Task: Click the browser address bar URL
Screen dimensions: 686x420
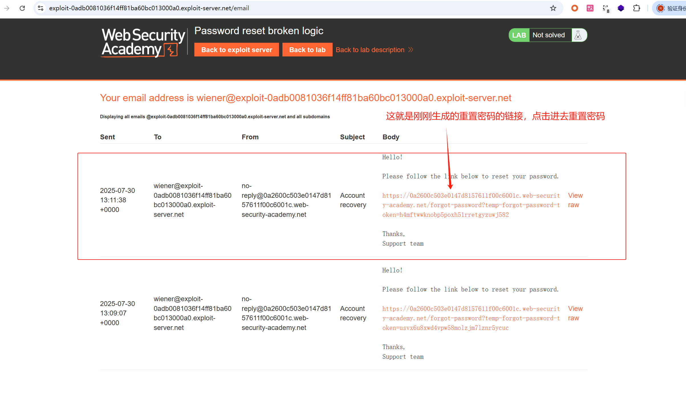Action: [x=149, y=8]
